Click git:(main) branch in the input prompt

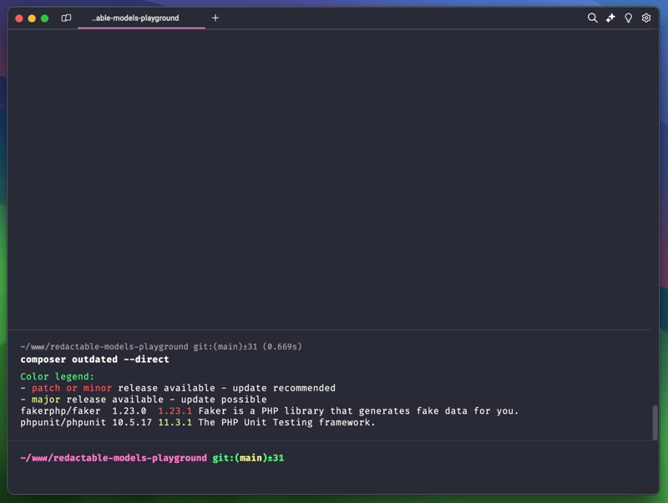(237, 458)
